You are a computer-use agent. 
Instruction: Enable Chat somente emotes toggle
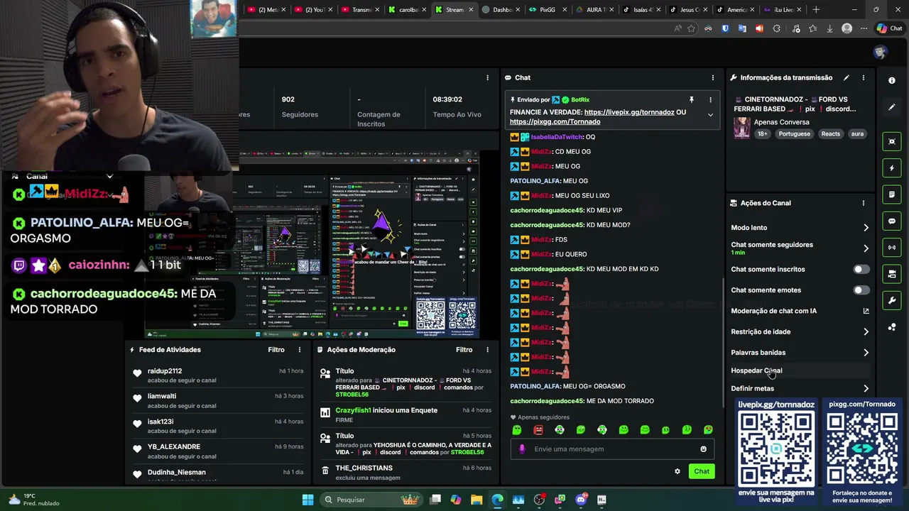click(860, 290)
